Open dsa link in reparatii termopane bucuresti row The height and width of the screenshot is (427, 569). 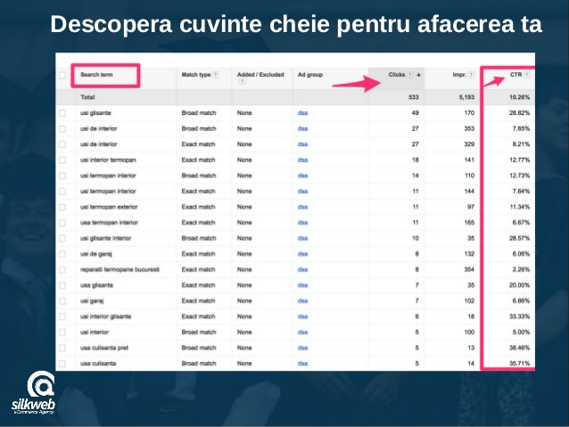[x=302, y=269]
